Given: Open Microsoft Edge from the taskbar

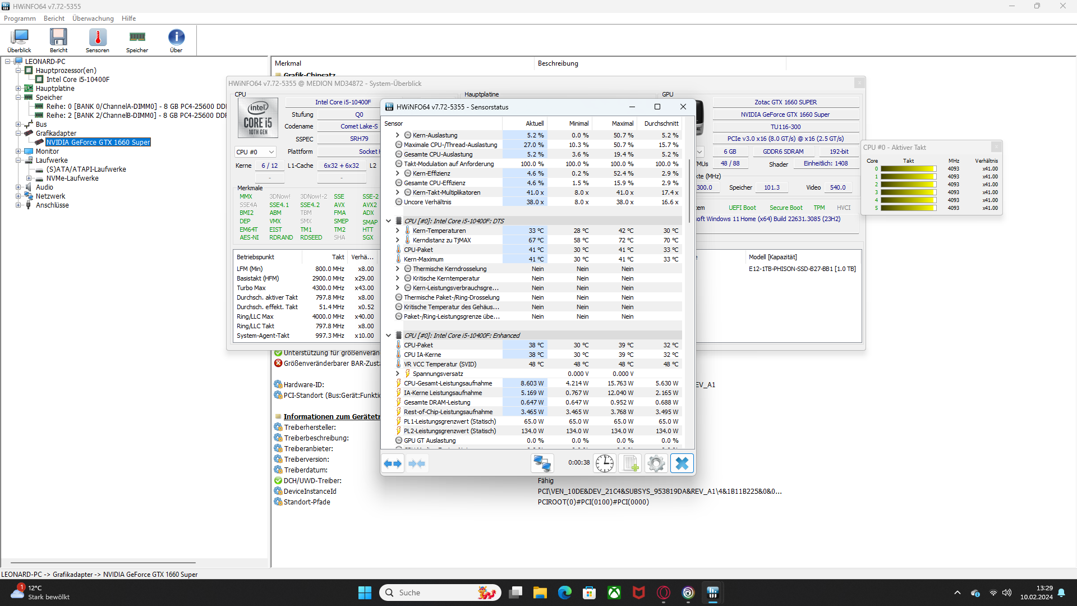Looking at the screenshot, I should point(564,593).
